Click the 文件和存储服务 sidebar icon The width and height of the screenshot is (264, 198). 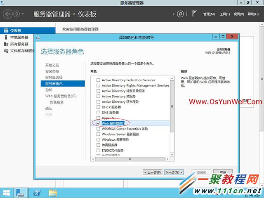(6, 51)
